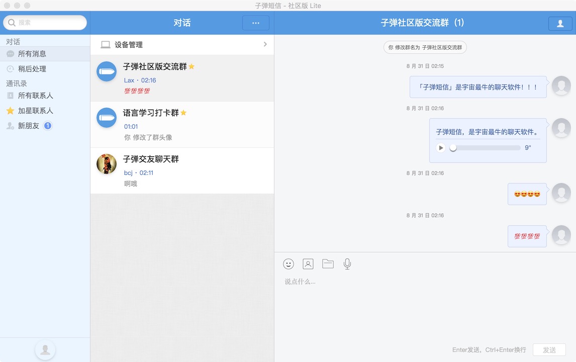Click the 所有消息 chat bubble icon

[x=10, y=54]
